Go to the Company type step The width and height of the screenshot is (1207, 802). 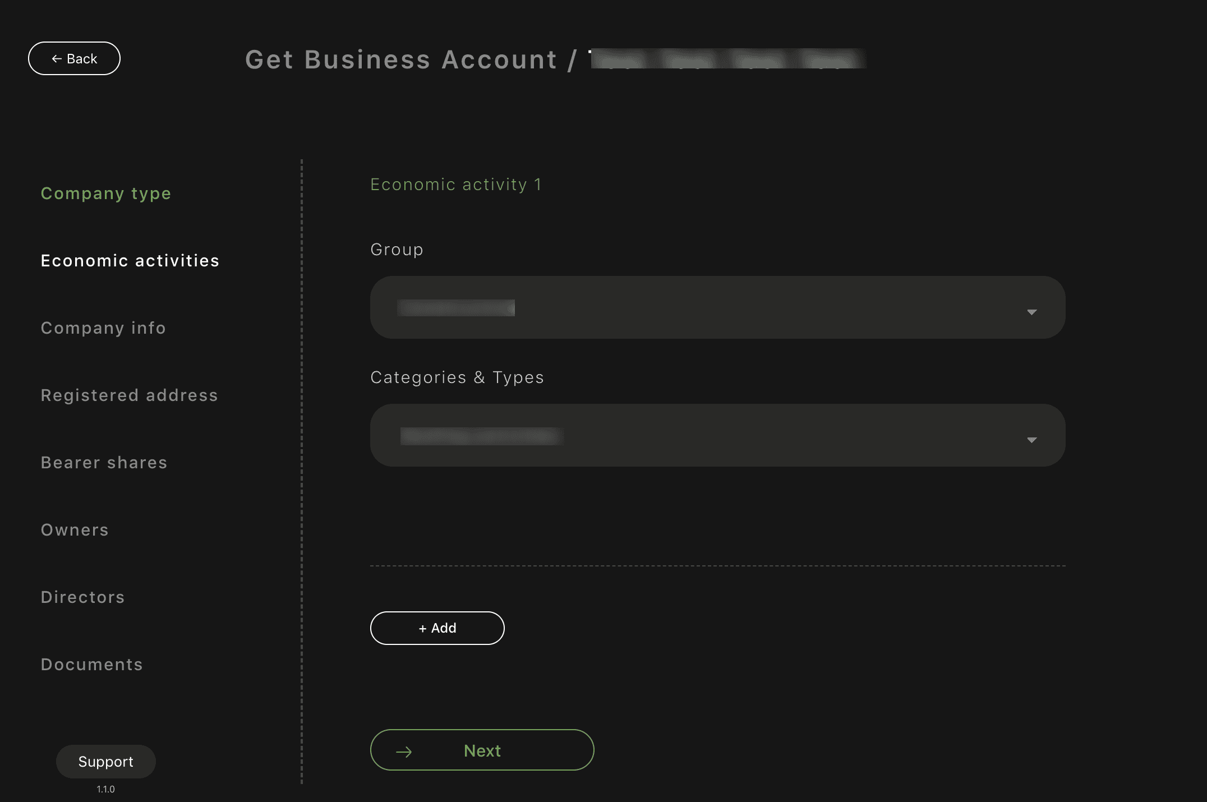pos(106,193)
